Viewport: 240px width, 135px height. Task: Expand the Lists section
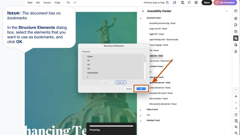point(140,115)
